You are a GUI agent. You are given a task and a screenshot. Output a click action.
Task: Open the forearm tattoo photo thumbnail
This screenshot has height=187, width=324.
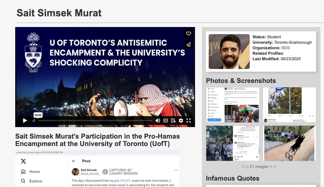289,143
